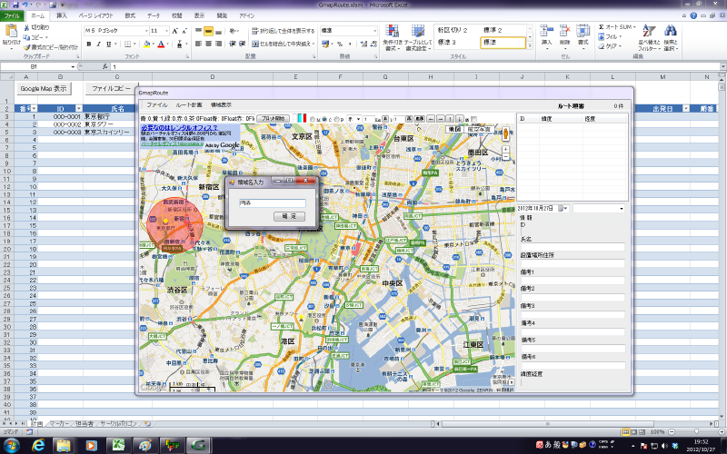Click the font color A icon
The height and width of the screenshot is (454, 727).
pos(161,43)
